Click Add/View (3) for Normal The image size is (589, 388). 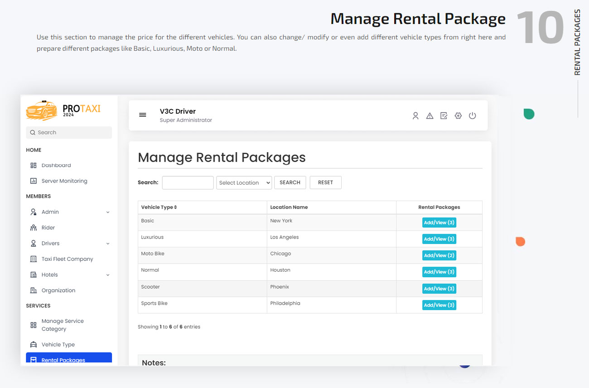[439, 272]
